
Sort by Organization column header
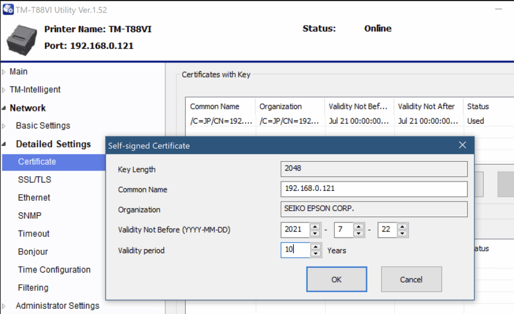[x=290, y=106]
